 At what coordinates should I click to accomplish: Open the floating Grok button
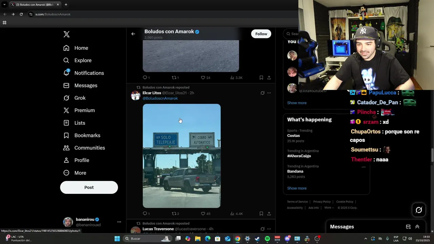click(x=419, y=210)
